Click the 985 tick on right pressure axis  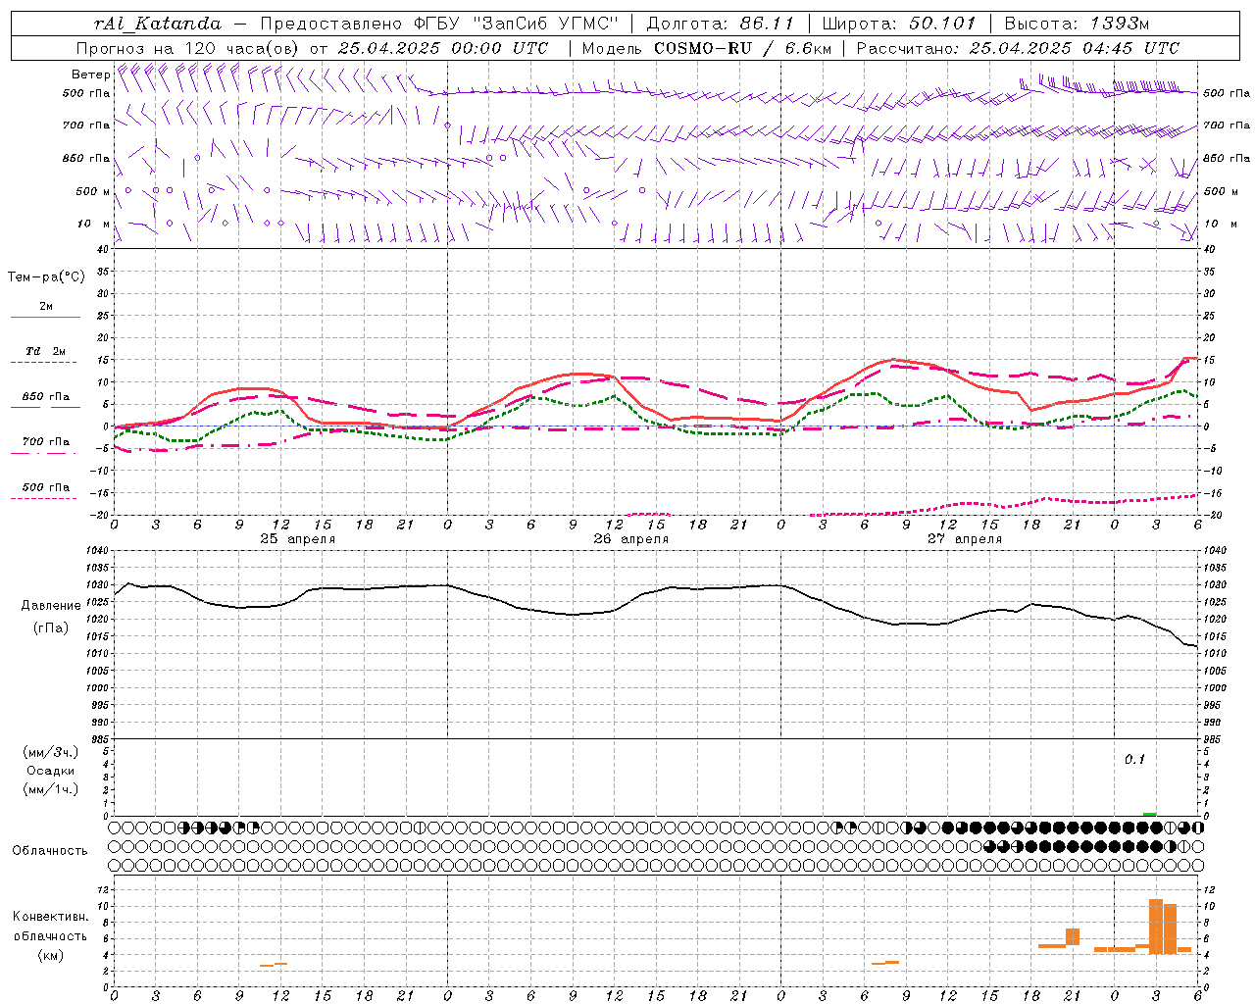pos(1214,739)
